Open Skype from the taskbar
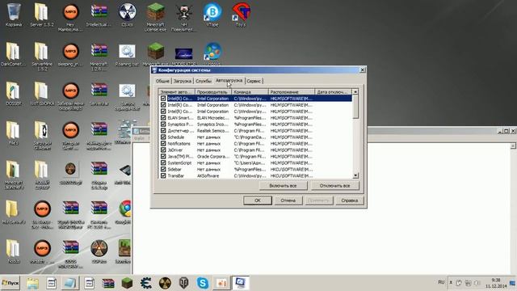The image size is (517, 291). [x=203, y=283]
